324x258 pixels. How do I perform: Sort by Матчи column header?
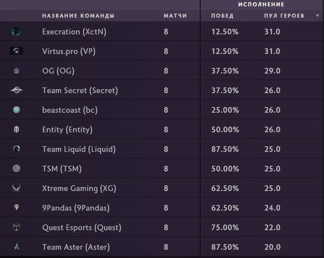175,16
